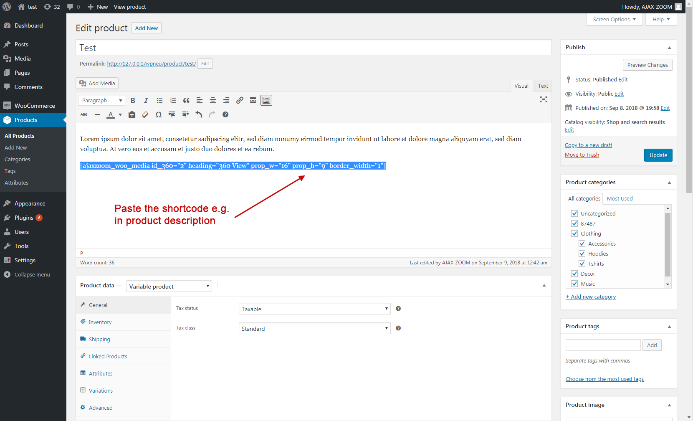Apply blockquote formatting
This screenshot has height=421, width=693.
pos(186,100)
